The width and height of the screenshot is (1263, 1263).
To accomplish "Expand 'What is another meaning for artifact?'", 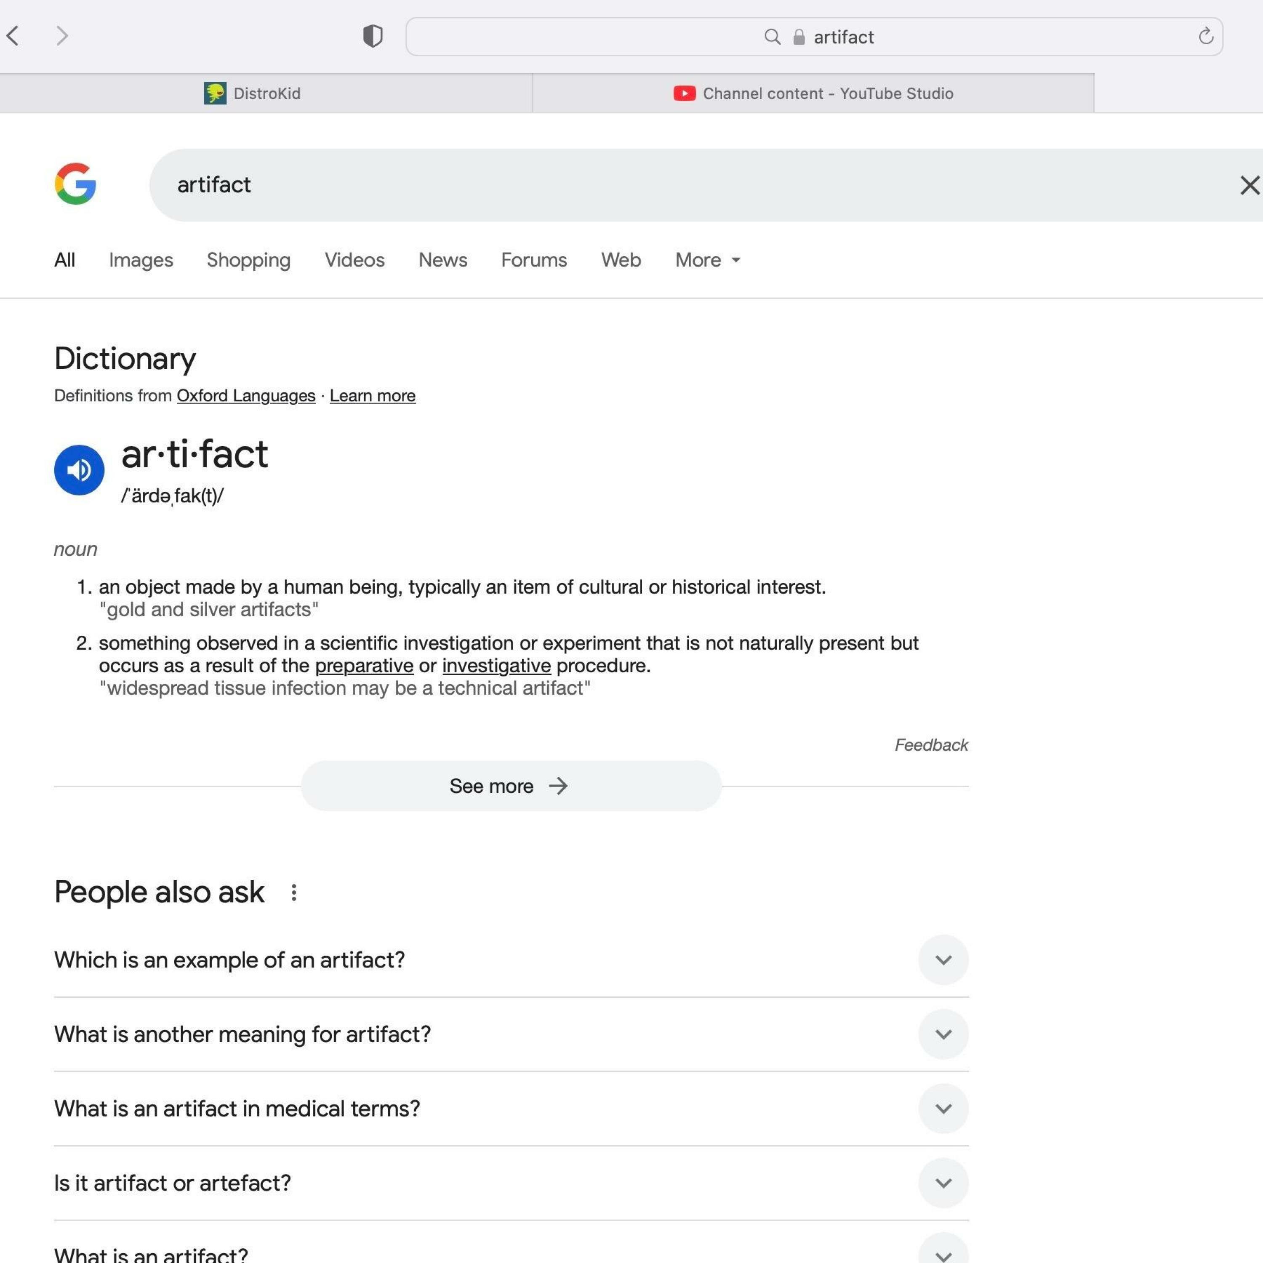I will point(943,1034).
